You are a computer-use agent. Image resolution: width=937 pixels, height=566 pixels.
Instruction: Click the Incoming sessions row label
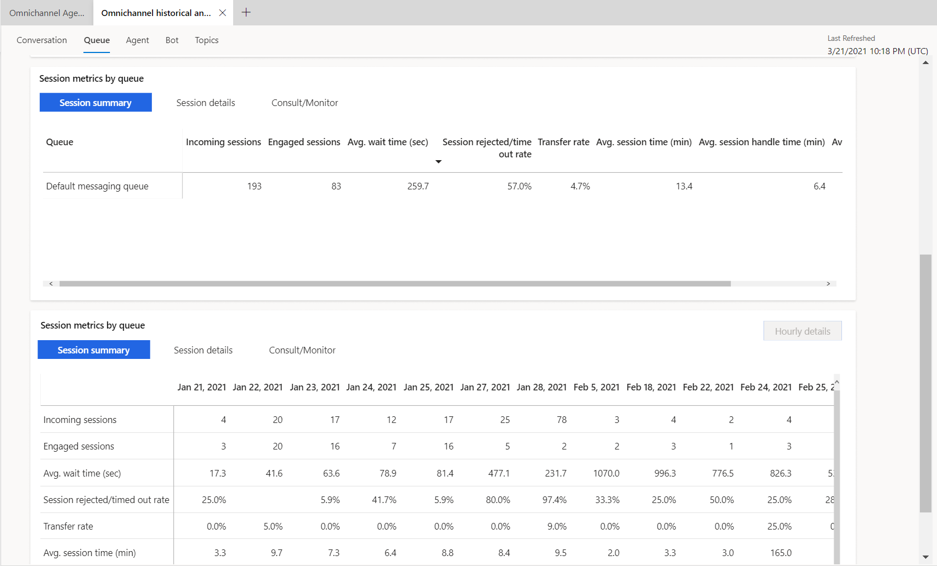click(80, 420)
